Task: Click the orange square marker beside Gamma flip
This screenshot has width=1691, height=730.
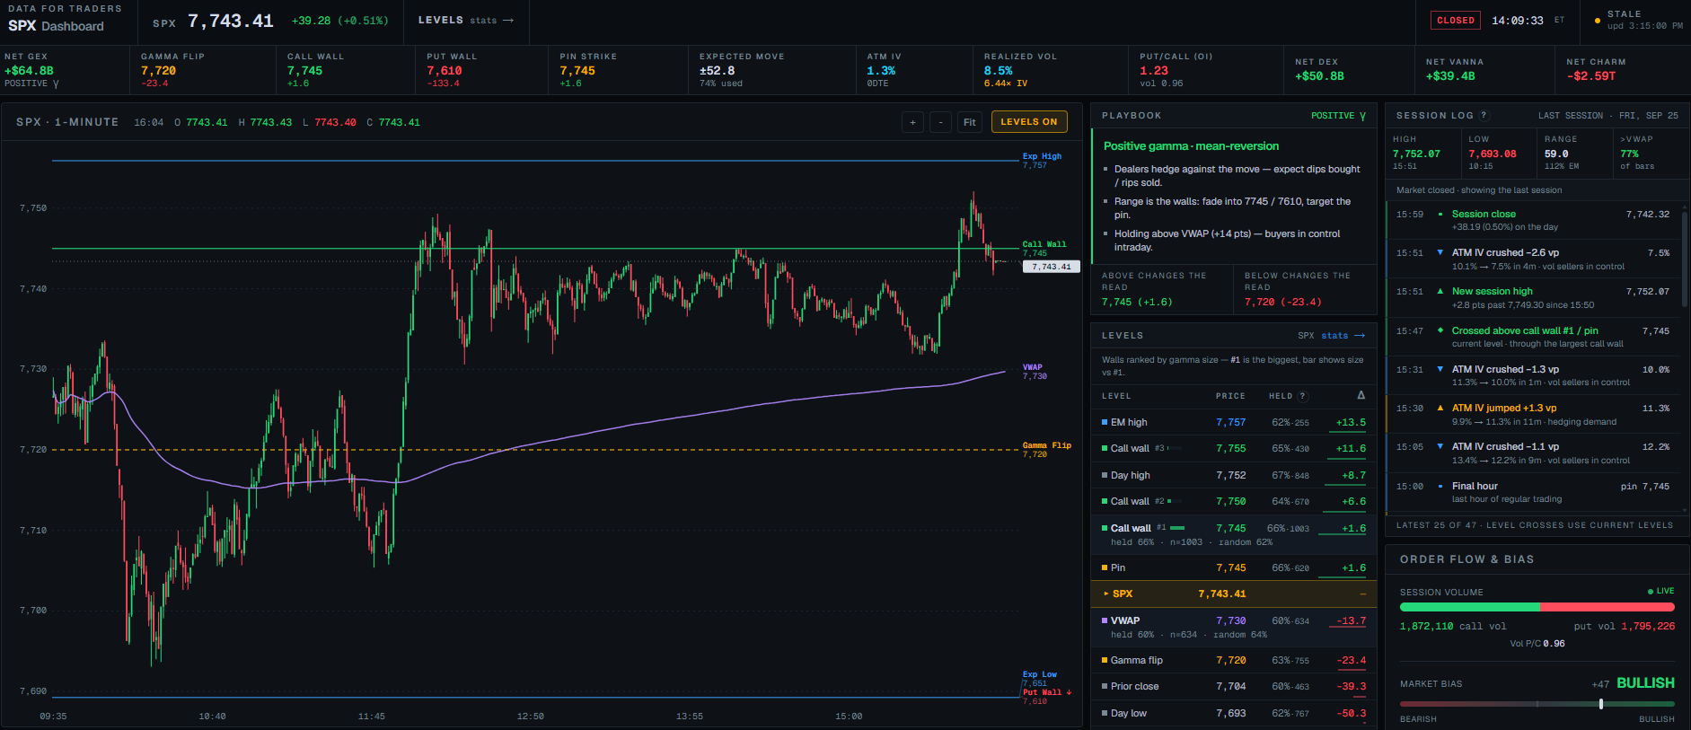Action: 1105,660
